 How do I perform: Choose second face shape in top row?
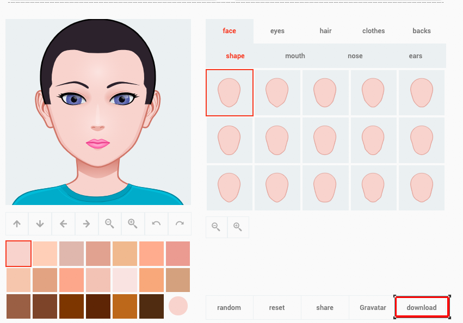pos(277,92)
